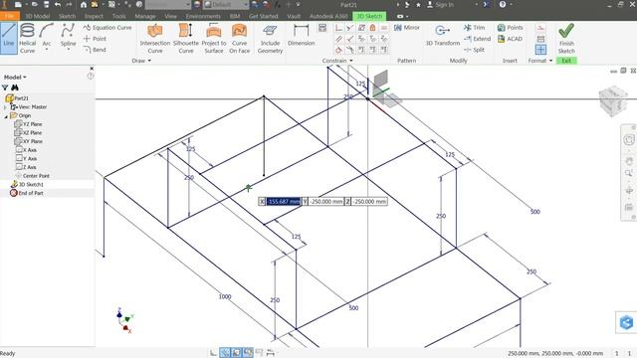Switch to the Sketch ribbon tab
The height and width of the screenshot is (358, 637).
pos(67,16)
